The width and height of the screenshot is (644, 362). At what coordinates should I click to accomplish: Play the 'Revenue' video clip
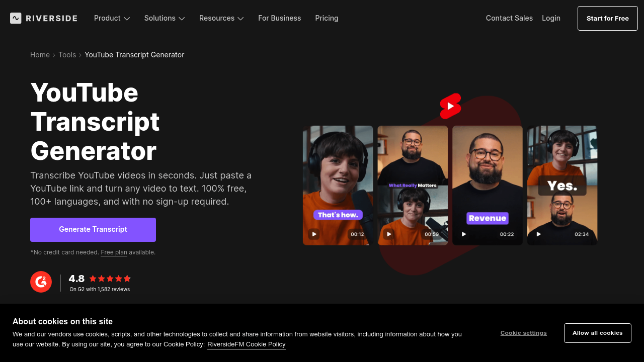pyautogui.click(x=463, y=234)
